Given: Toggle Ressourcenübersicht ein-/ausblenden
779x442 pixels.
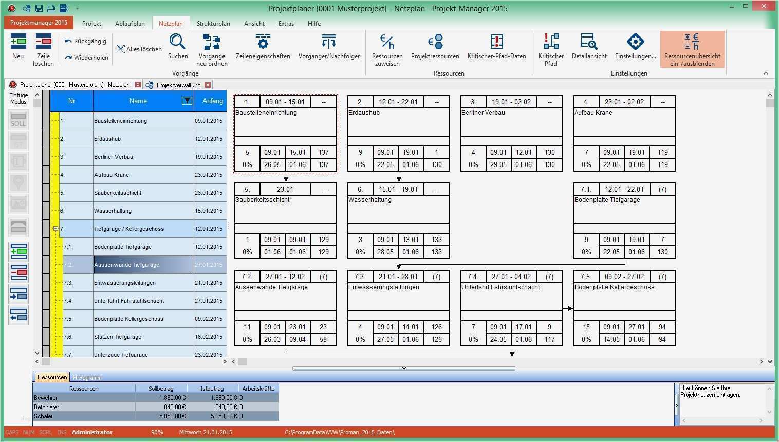Looking at the screenshot, I should click(692, 49).
